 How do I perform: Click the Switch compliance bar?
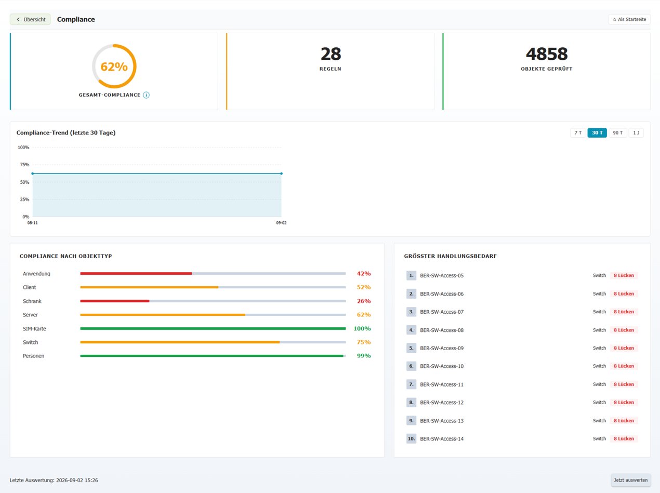click(213, 342)
